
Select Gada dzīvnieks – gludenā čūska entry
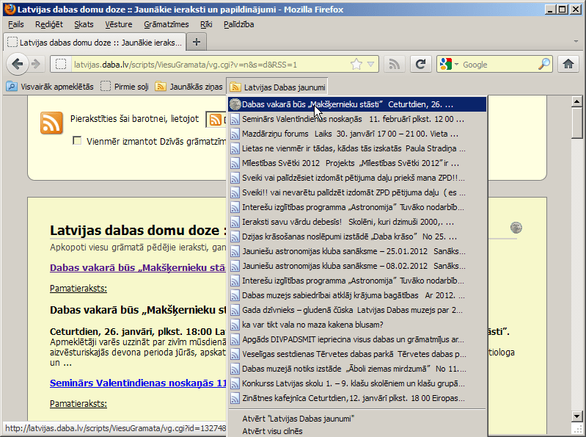pos(357,310)
